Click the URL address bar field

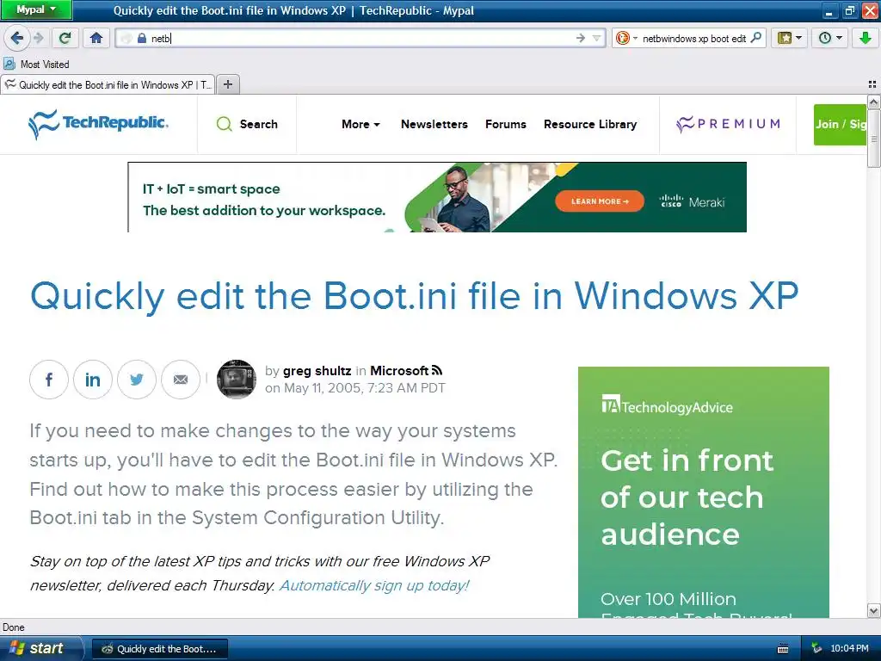(x=360, y=38)
